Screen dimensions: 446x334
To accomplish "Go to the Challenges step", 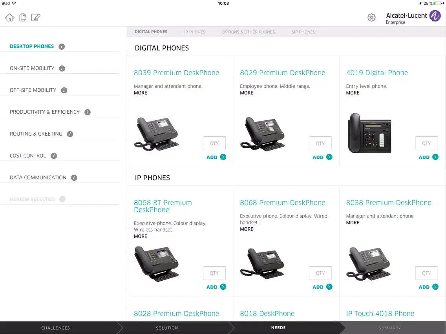I will [x=55, y=328].
